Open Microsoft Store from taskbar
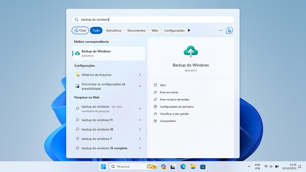Screen dimensions: 306x172 tap(203, 167)
